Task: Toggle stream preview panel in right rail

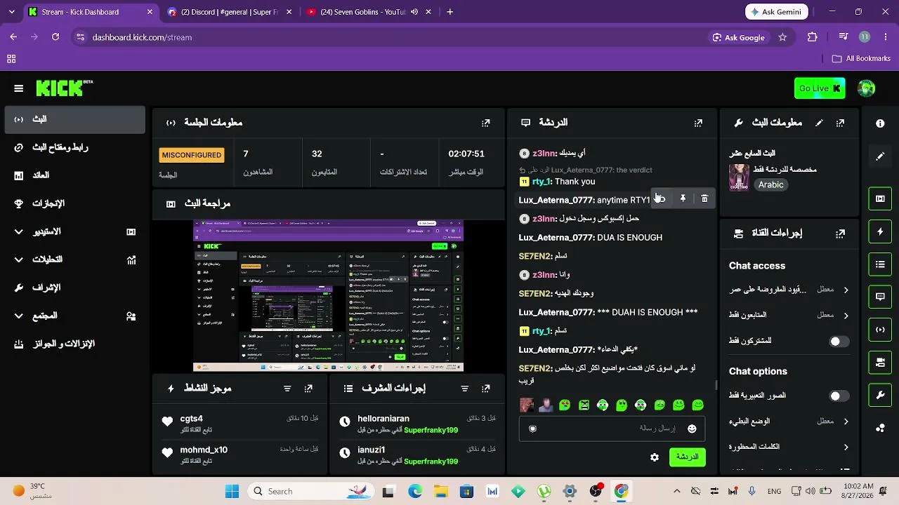Action: tap(880, 198)
